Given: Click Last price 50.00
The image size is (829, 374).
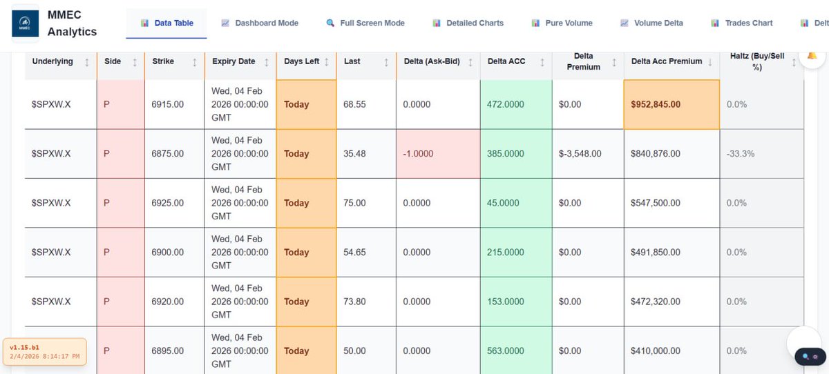Looking at the screenshot, I should pyautogui.click(x=354, y=351).
